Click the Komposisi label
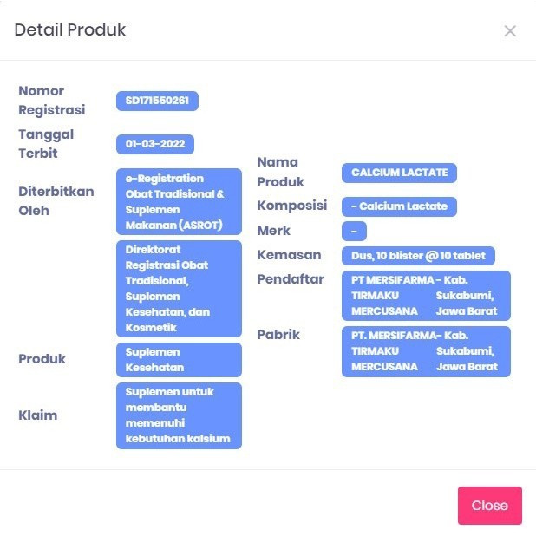Screen dimensions: 536x536 coord(291,206)
